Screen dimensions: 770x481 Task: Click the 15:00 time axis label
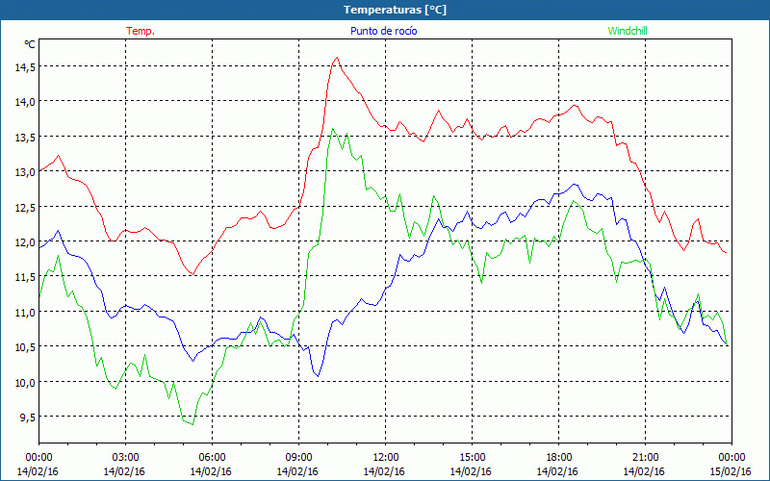click(x=472, y=458)
